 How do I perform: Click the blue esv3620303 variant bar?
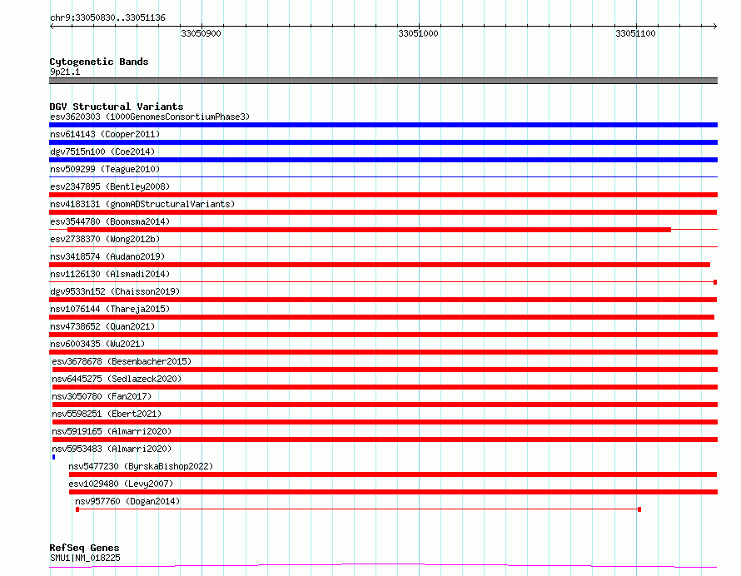383,125
